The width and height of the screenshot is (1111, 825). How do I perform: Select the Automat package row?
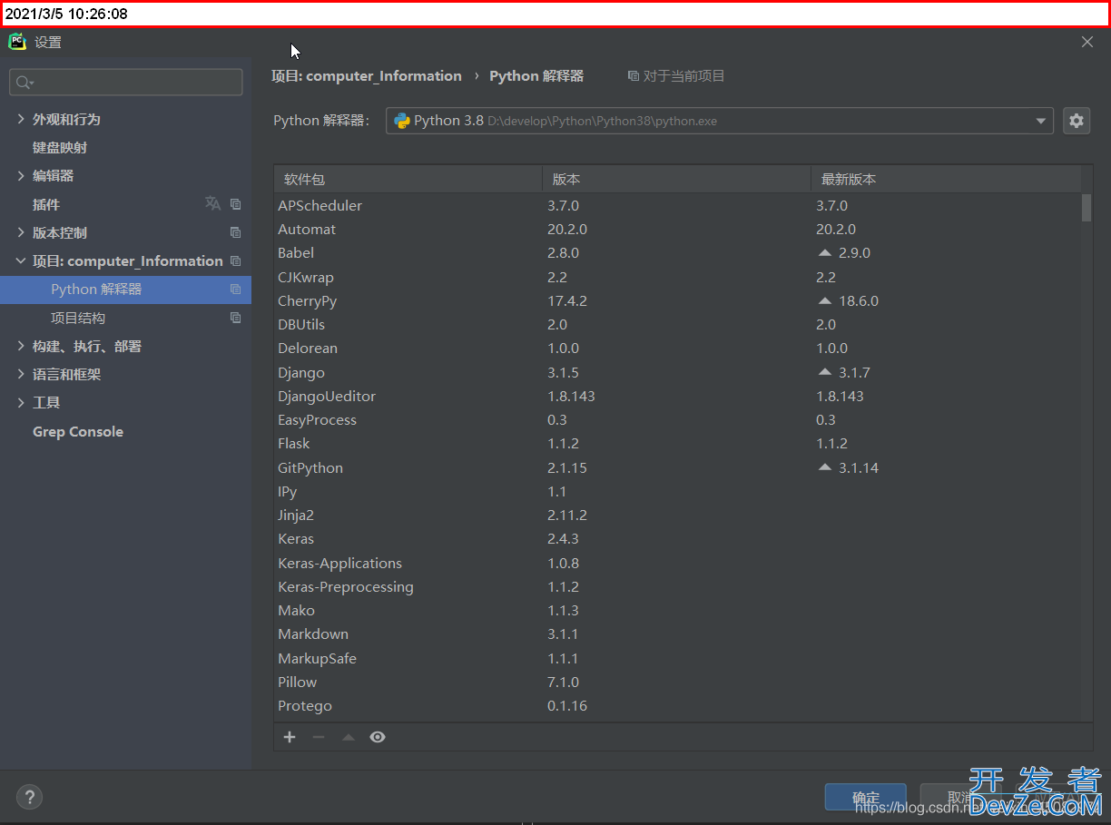(x=677, y=229)
